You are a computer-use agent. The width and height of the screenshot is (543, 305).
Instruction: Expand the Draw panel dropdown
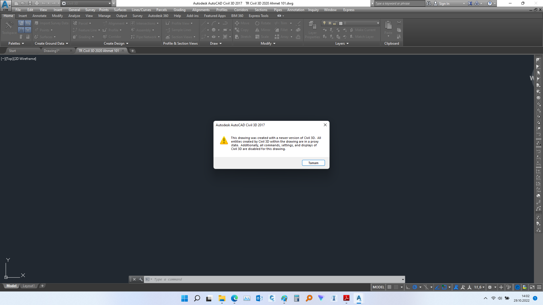(x=216, y=43)
